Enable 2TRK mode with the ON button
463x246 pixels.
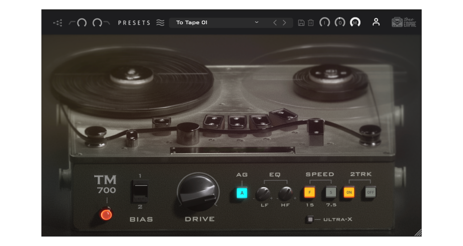pyautogui.click(x=349, y=192)
